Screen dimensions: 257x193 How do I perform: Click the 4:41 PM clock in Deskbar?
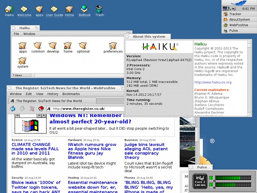point(248,9)
